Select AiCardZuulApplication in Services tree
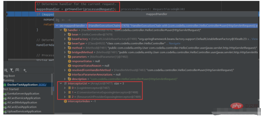This screenshot has width=261, height=116. tap(22, 107)
